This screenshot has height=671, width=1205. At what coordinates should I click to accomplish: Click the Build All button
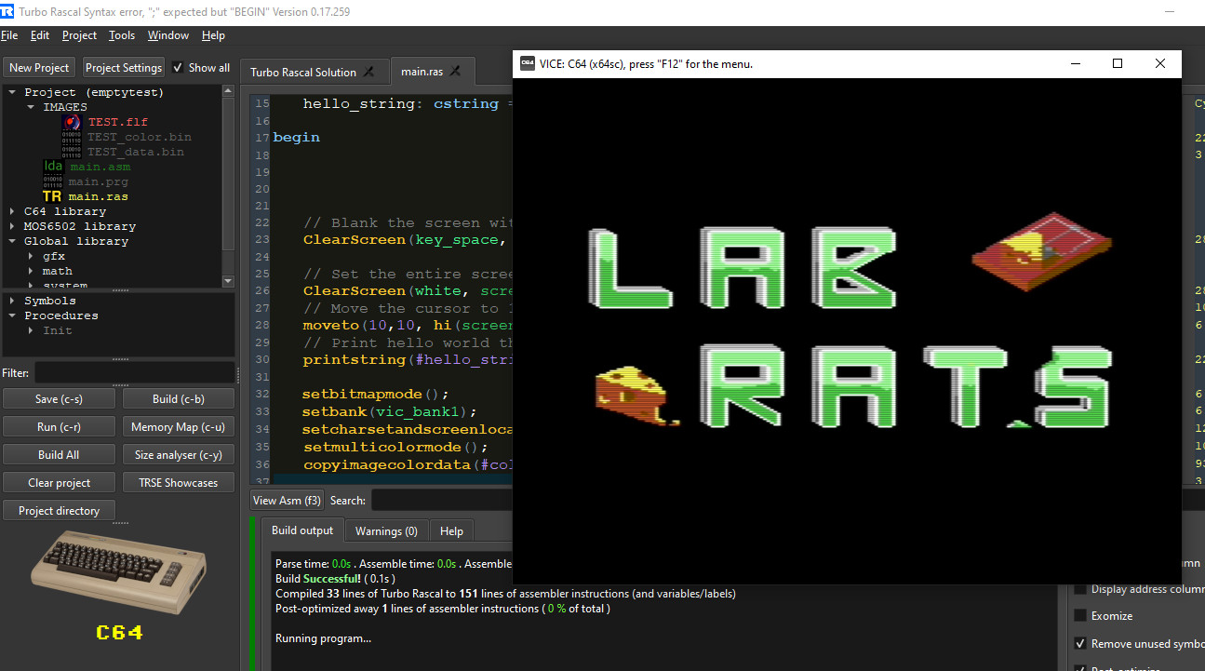pyautogui.click(x=59, y=454)
